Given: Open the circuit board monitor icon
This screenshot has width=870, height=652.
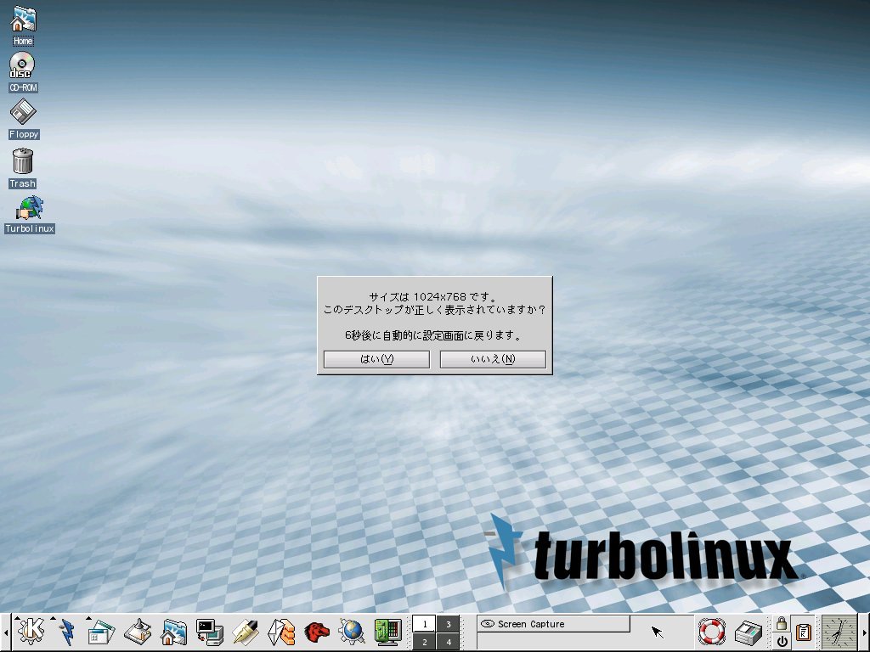Looking at the screenshot, I should coord(387,631).
